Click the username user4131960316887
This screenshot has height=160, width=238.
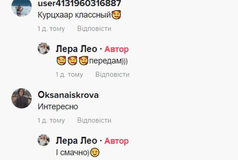79,3
